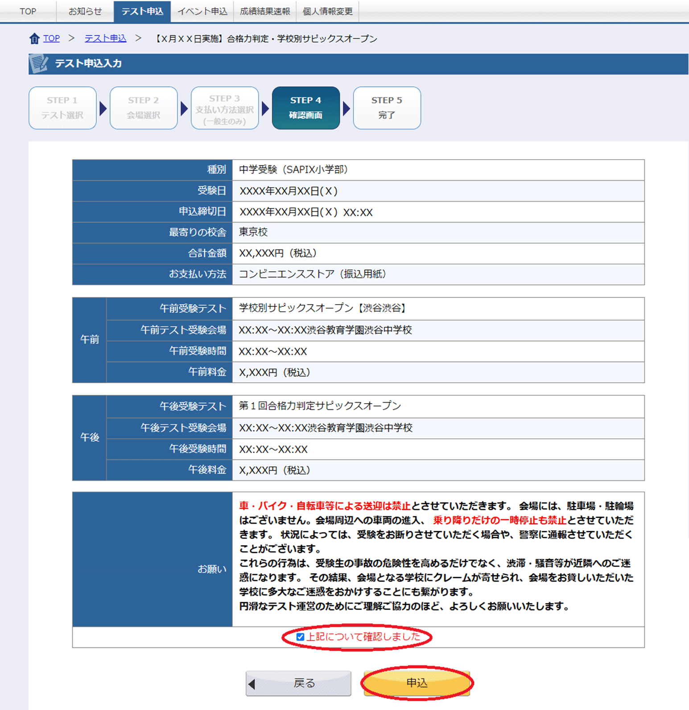
Task: Click the arrow between STEP 3 and STEP 4
Action: pyautogui.click(x=265, y=108)
